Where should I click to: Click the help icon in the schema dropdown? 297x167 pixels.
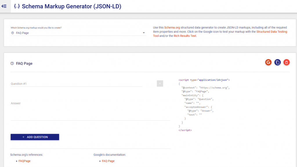point(12,33)
